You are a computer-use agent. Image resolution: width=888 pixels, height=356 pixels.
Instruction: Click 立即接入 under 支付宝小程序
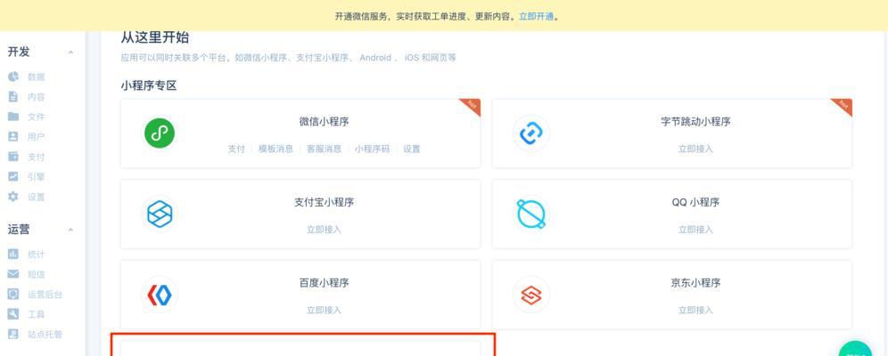point(324,230)
